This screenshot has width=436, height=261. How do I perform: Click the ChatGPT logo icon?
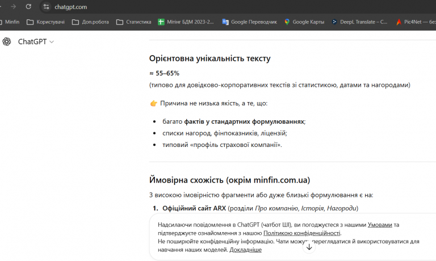(7, 41)
